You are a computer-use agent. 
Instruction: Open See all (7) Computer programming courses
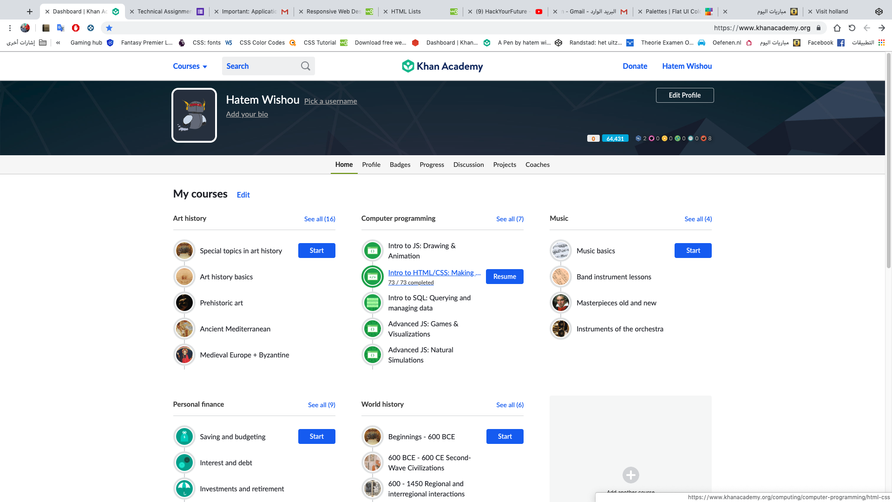510,219
